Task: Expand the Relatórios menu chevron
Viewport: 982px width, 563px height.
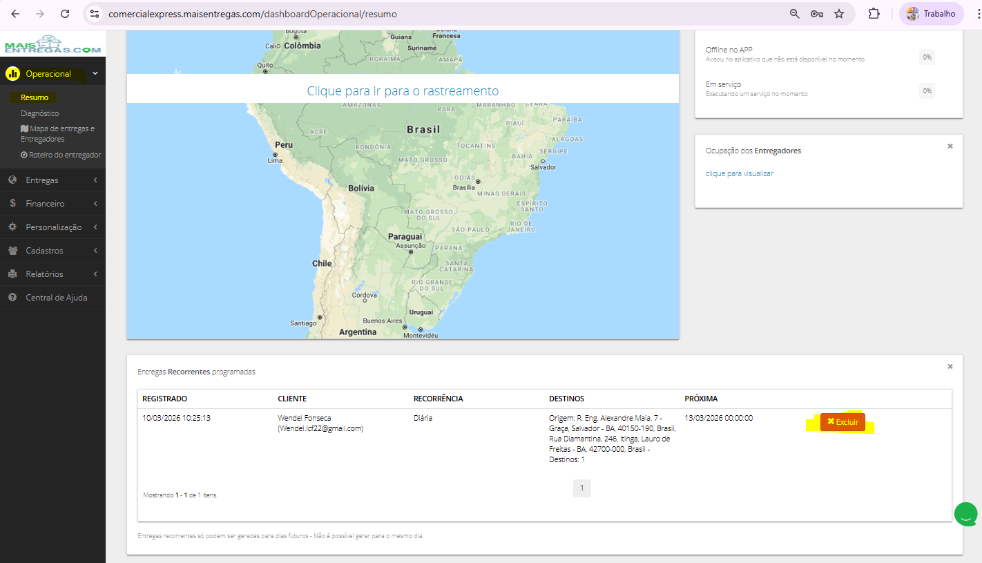Action: point(95,274)
